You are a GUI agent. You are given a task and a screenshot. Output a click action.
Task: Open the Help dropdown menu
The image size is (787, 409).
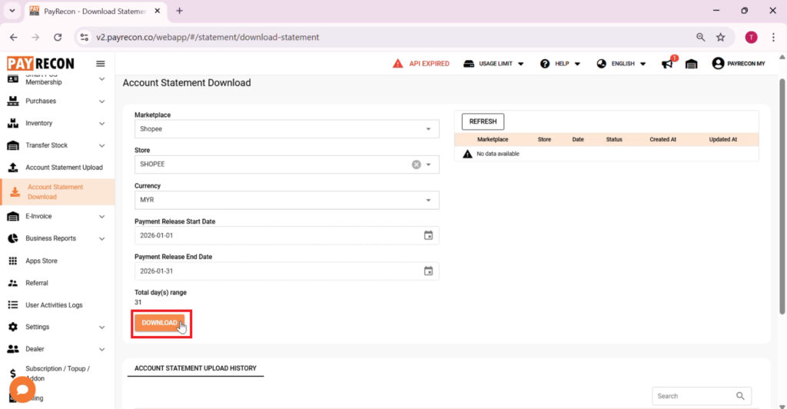point(560,64)
